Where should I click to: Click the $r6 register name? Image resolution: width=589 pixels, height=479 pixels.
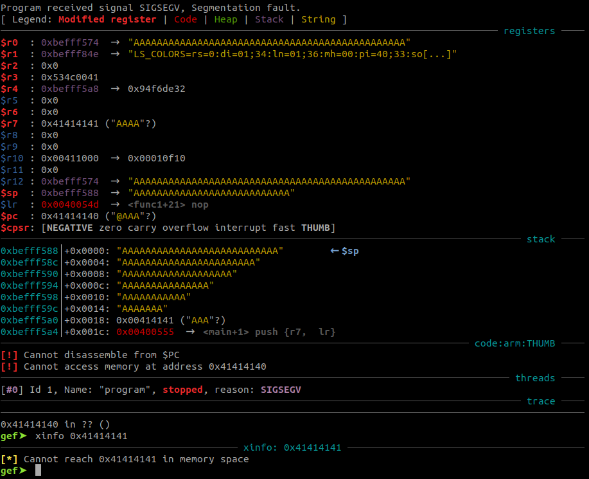9,112
